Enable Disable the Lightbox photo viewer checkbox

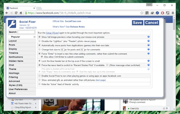point(39,41)
